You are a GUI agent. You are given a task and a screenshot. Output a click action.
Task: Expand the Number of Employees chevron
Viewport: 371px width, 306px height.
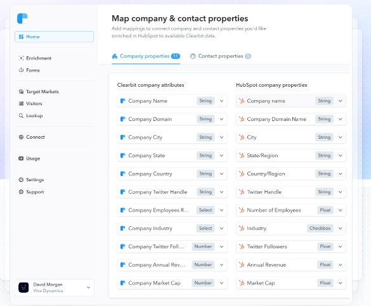coord(340,210)
